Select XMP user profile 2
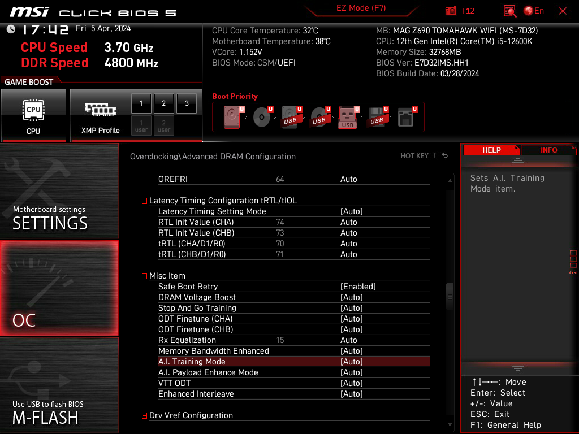Image resolution: width=579 pixels, height=434 pixels. [x=163, y=126]
